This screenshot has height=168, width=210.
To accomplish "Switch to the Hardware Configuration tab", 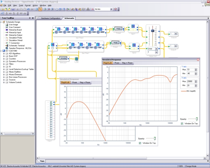I will 50,17.
